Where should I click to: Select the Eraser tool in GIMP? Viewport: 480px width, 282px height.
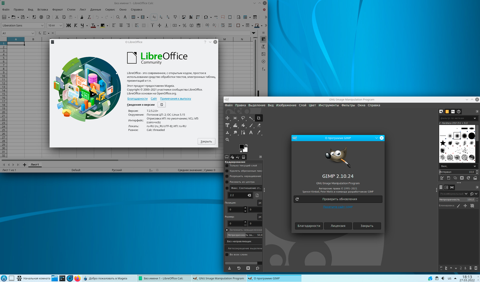pos(259,125)
